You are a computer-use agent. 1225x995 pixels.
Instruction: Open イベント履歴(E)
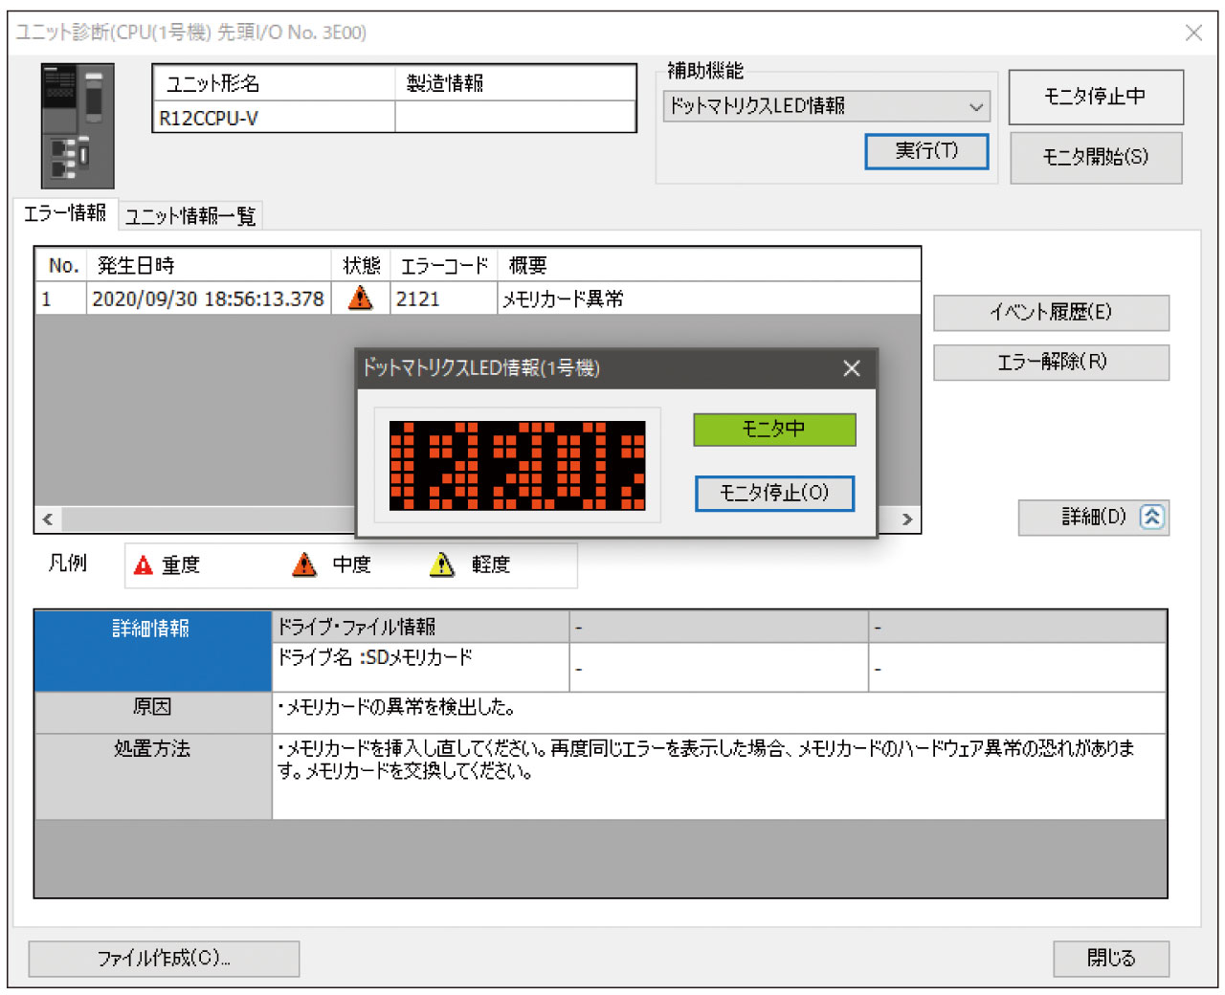point(1051,313)
